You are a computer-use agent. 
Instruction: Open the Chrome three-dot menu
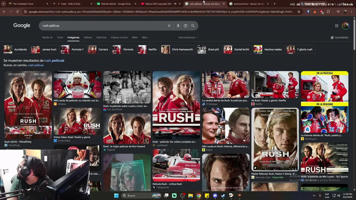click(352, 12)
